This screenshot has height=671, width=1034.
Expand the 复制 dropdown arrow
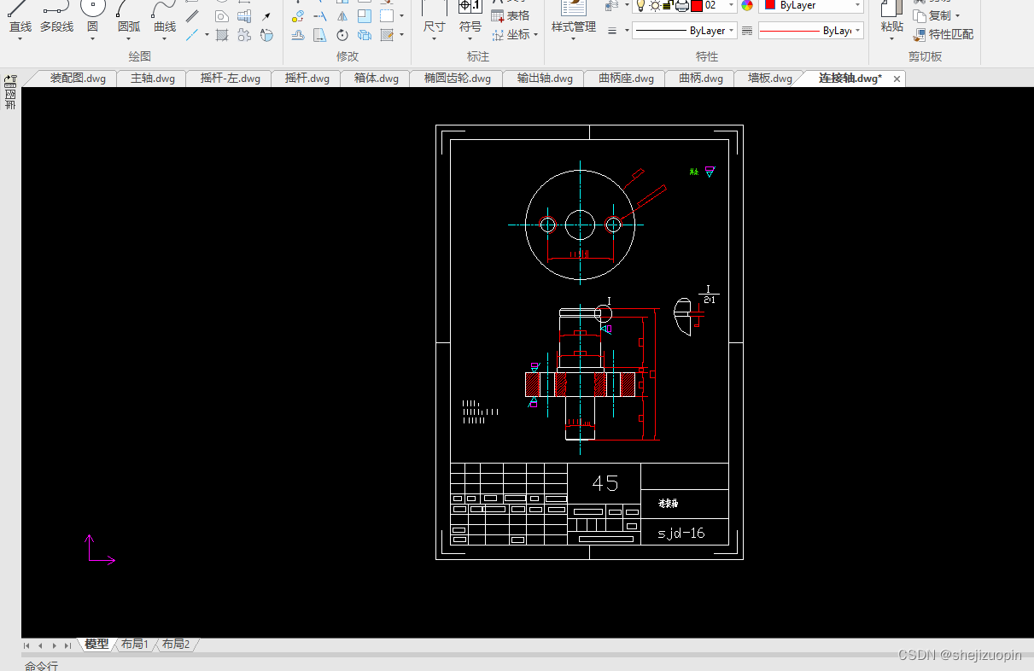(957, 15)
